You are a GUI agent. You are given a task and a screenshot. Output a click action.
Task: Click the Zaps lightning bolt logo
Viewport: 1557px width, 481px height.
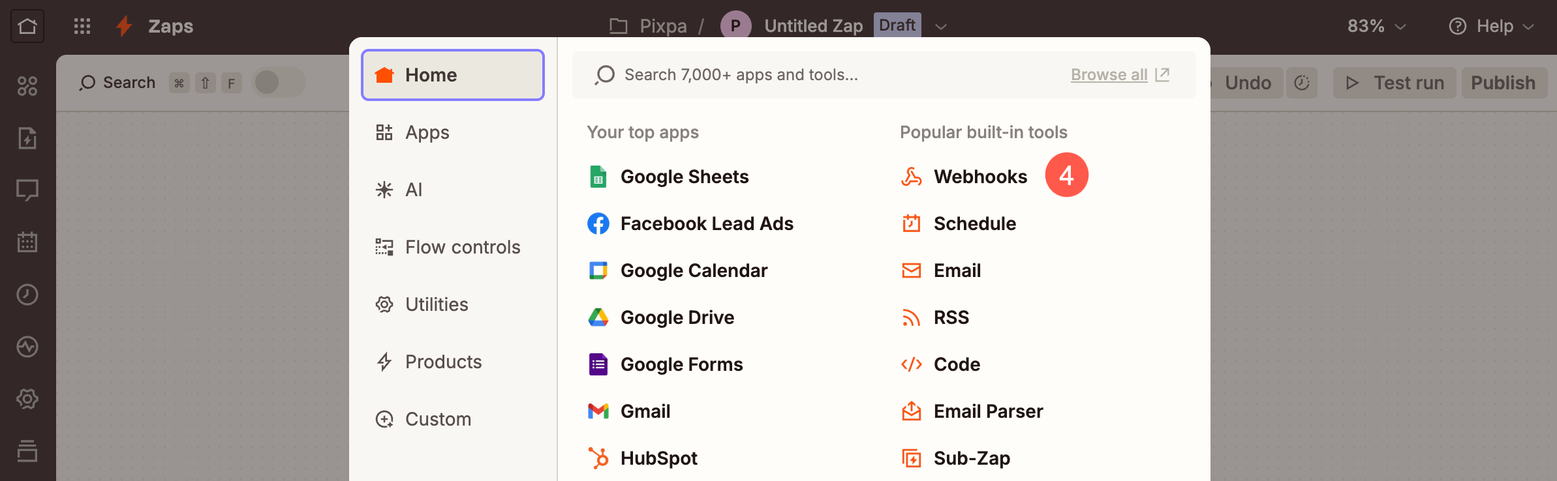click(123, 26)
